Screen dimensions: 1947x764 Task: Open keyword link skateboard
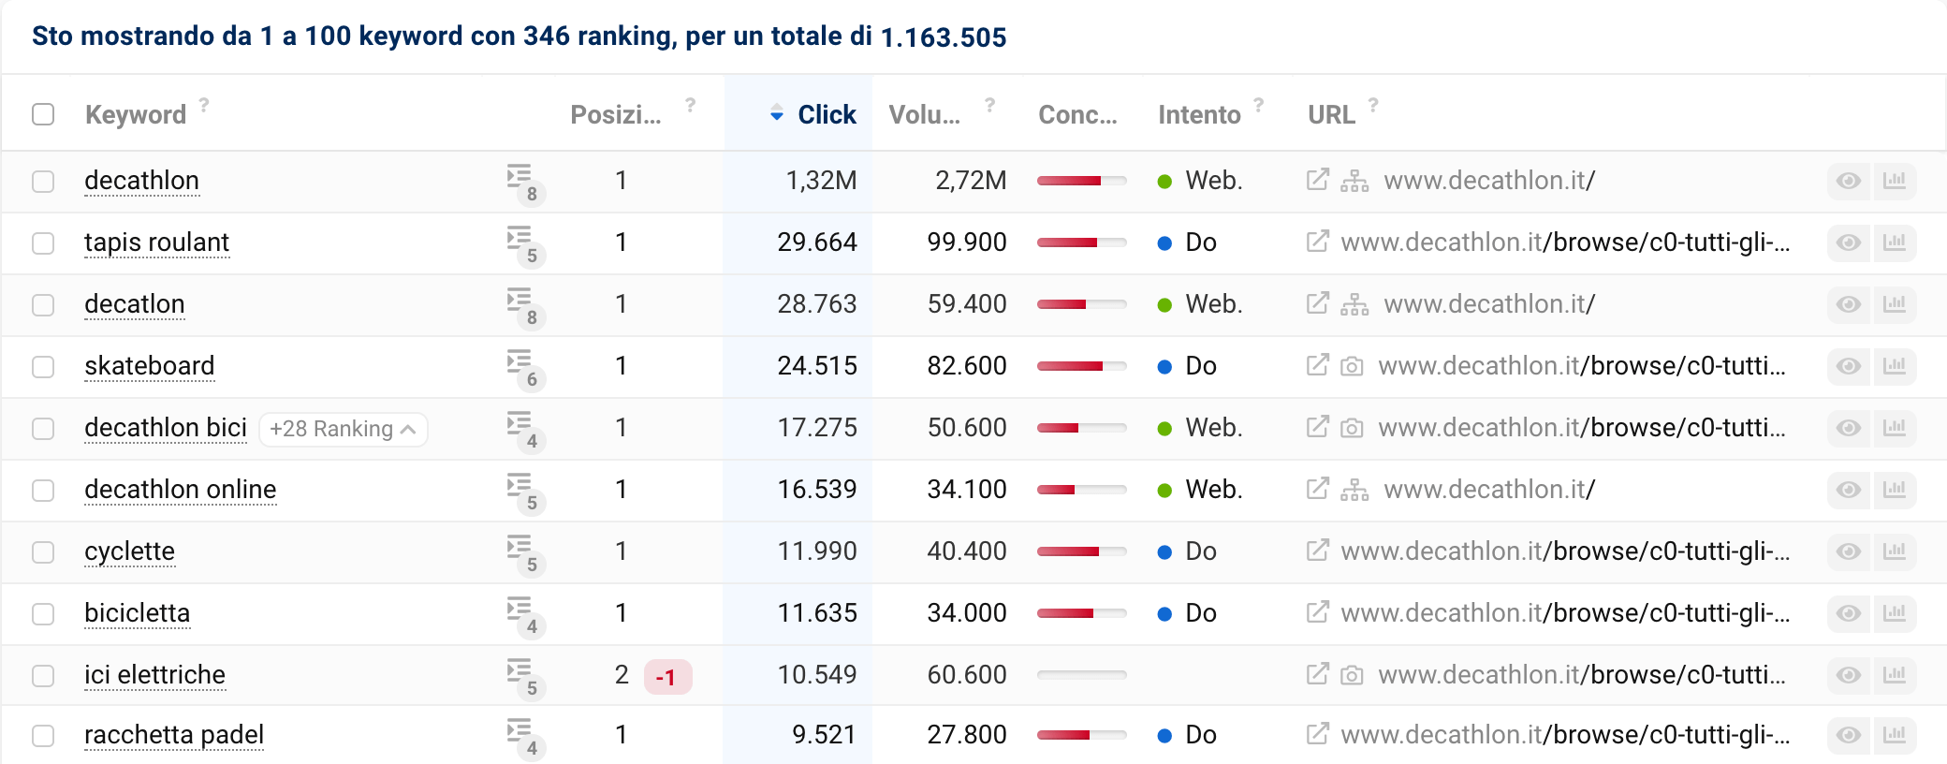pos(149,366)
